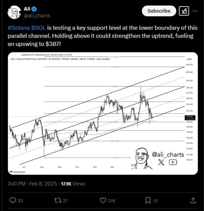
Task: View the 17.1K Views analytics
Action: click(x=73, y=184)
